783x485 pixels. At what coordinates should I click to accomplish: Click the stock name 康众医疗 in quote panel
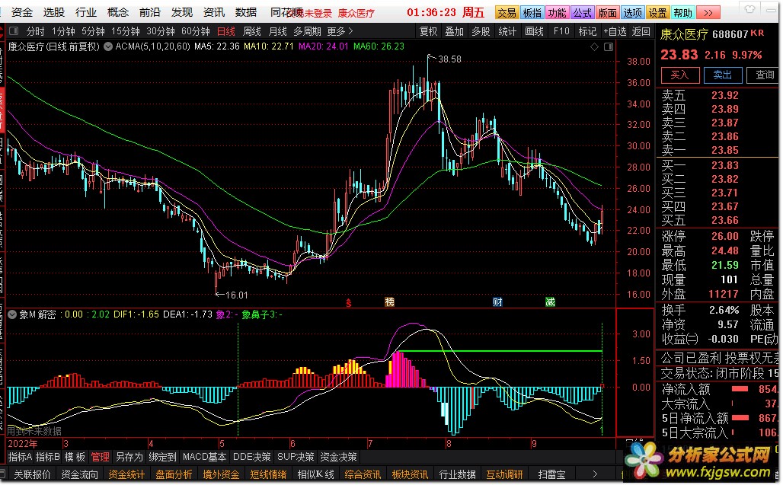tap(684, 34)
